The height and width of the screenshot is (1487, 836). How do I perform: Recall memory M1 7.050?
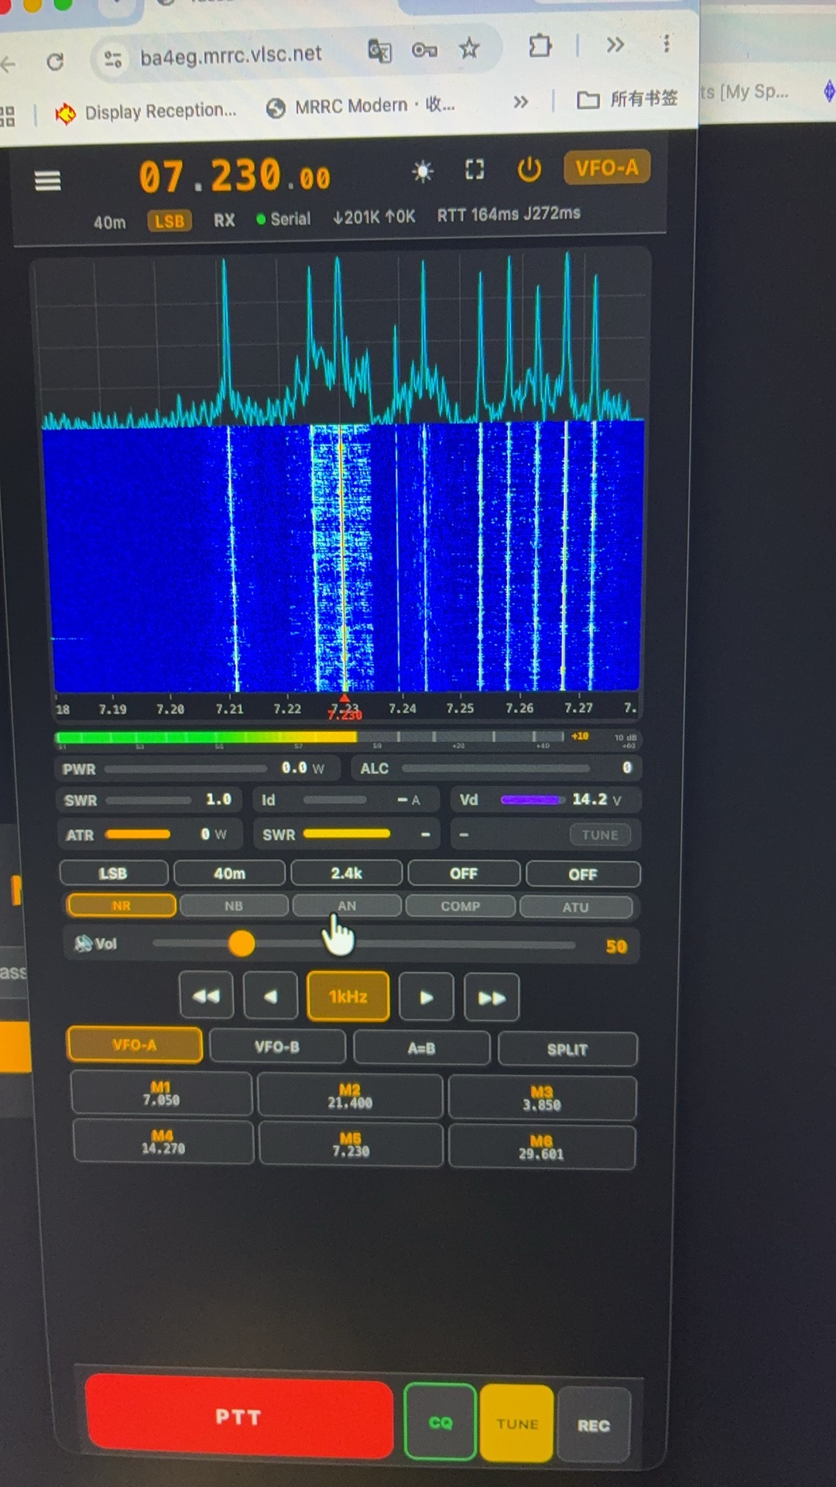(x=161, y=1093)
